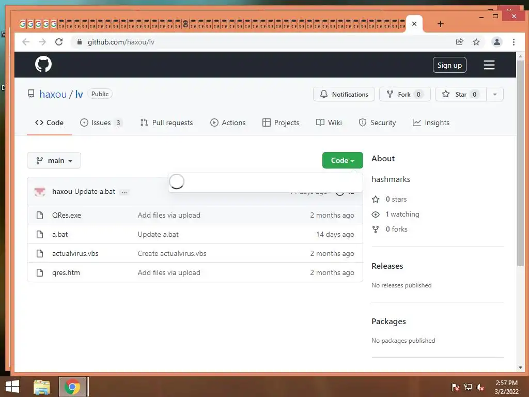Viewport: 529px width, 397px height.
Task: Open Chrome three-dot menu
Action: [x=514, y=42]
